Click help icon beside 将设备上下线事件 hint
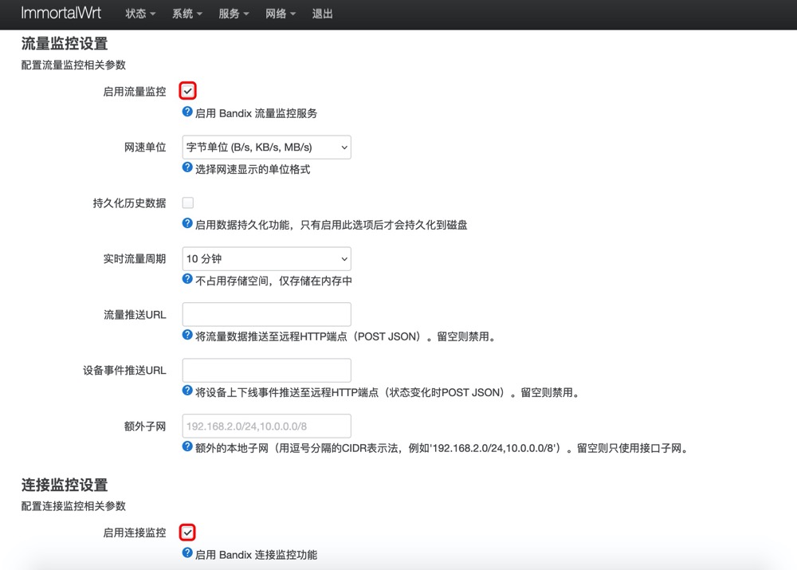The image size is (797, 570). pos(187,391)
